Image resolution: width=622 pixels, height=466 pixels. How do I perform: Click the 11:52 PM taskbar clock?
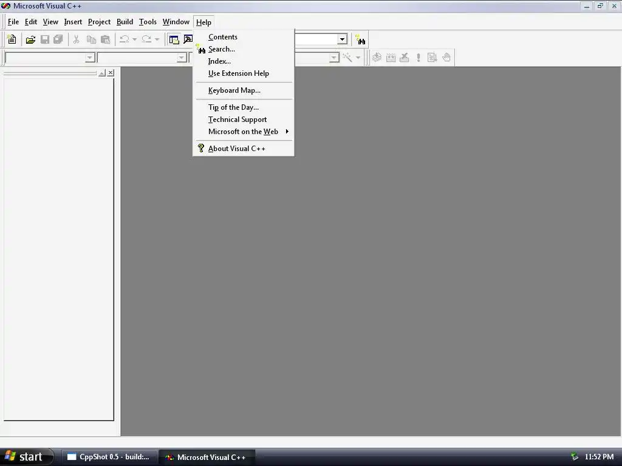pos(599,457)
